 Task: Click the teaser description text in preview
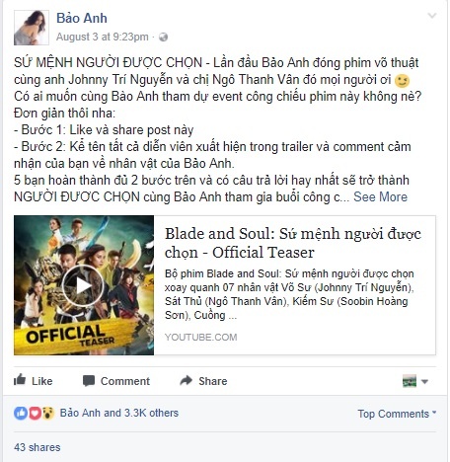click(x=289, y=294)
